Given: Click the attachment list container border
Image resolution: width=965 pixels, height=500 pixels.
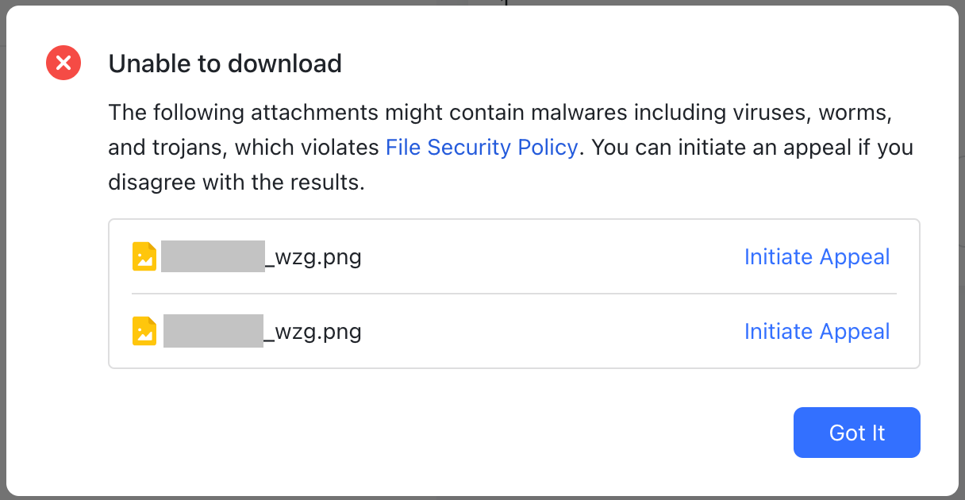Looking at the screenshot, I should click(514, 220).
